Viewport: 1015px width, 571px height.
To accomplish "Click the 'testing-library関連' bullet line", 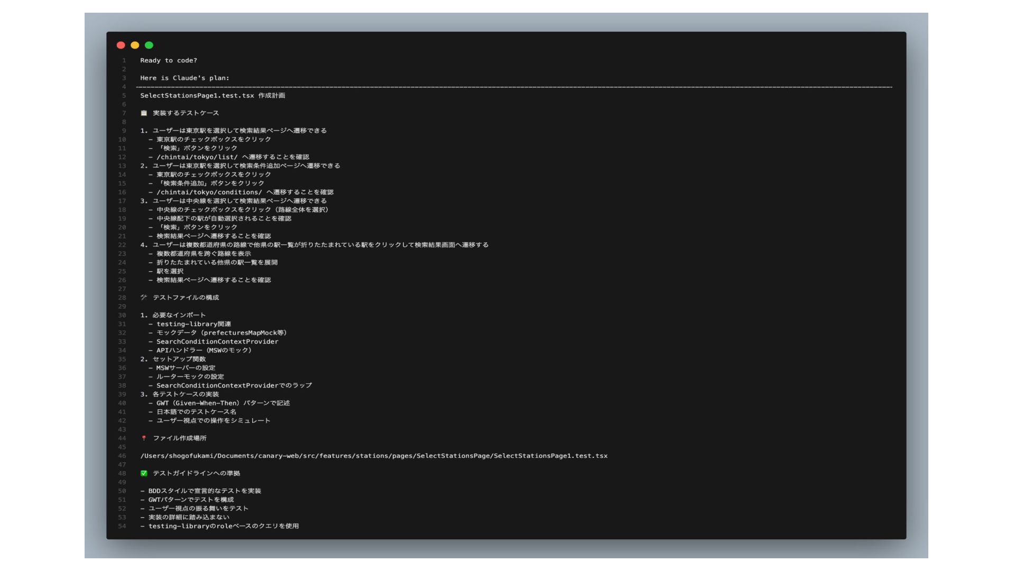I will 193,324.
